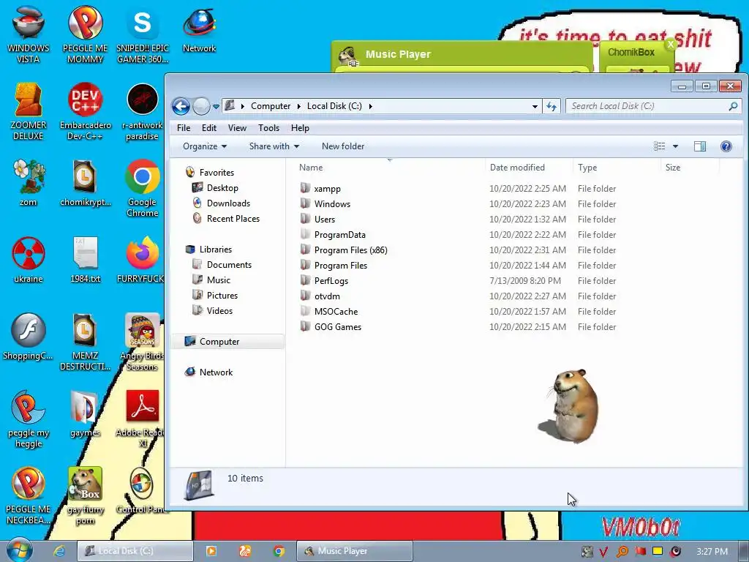The height and width of the screenshot is (562, 749).
Task: Click the help question mark icon
Action: click(726, 146)
